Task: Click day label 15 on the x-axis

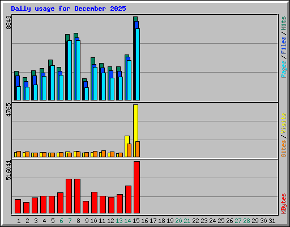Action: tap(136, 221)
